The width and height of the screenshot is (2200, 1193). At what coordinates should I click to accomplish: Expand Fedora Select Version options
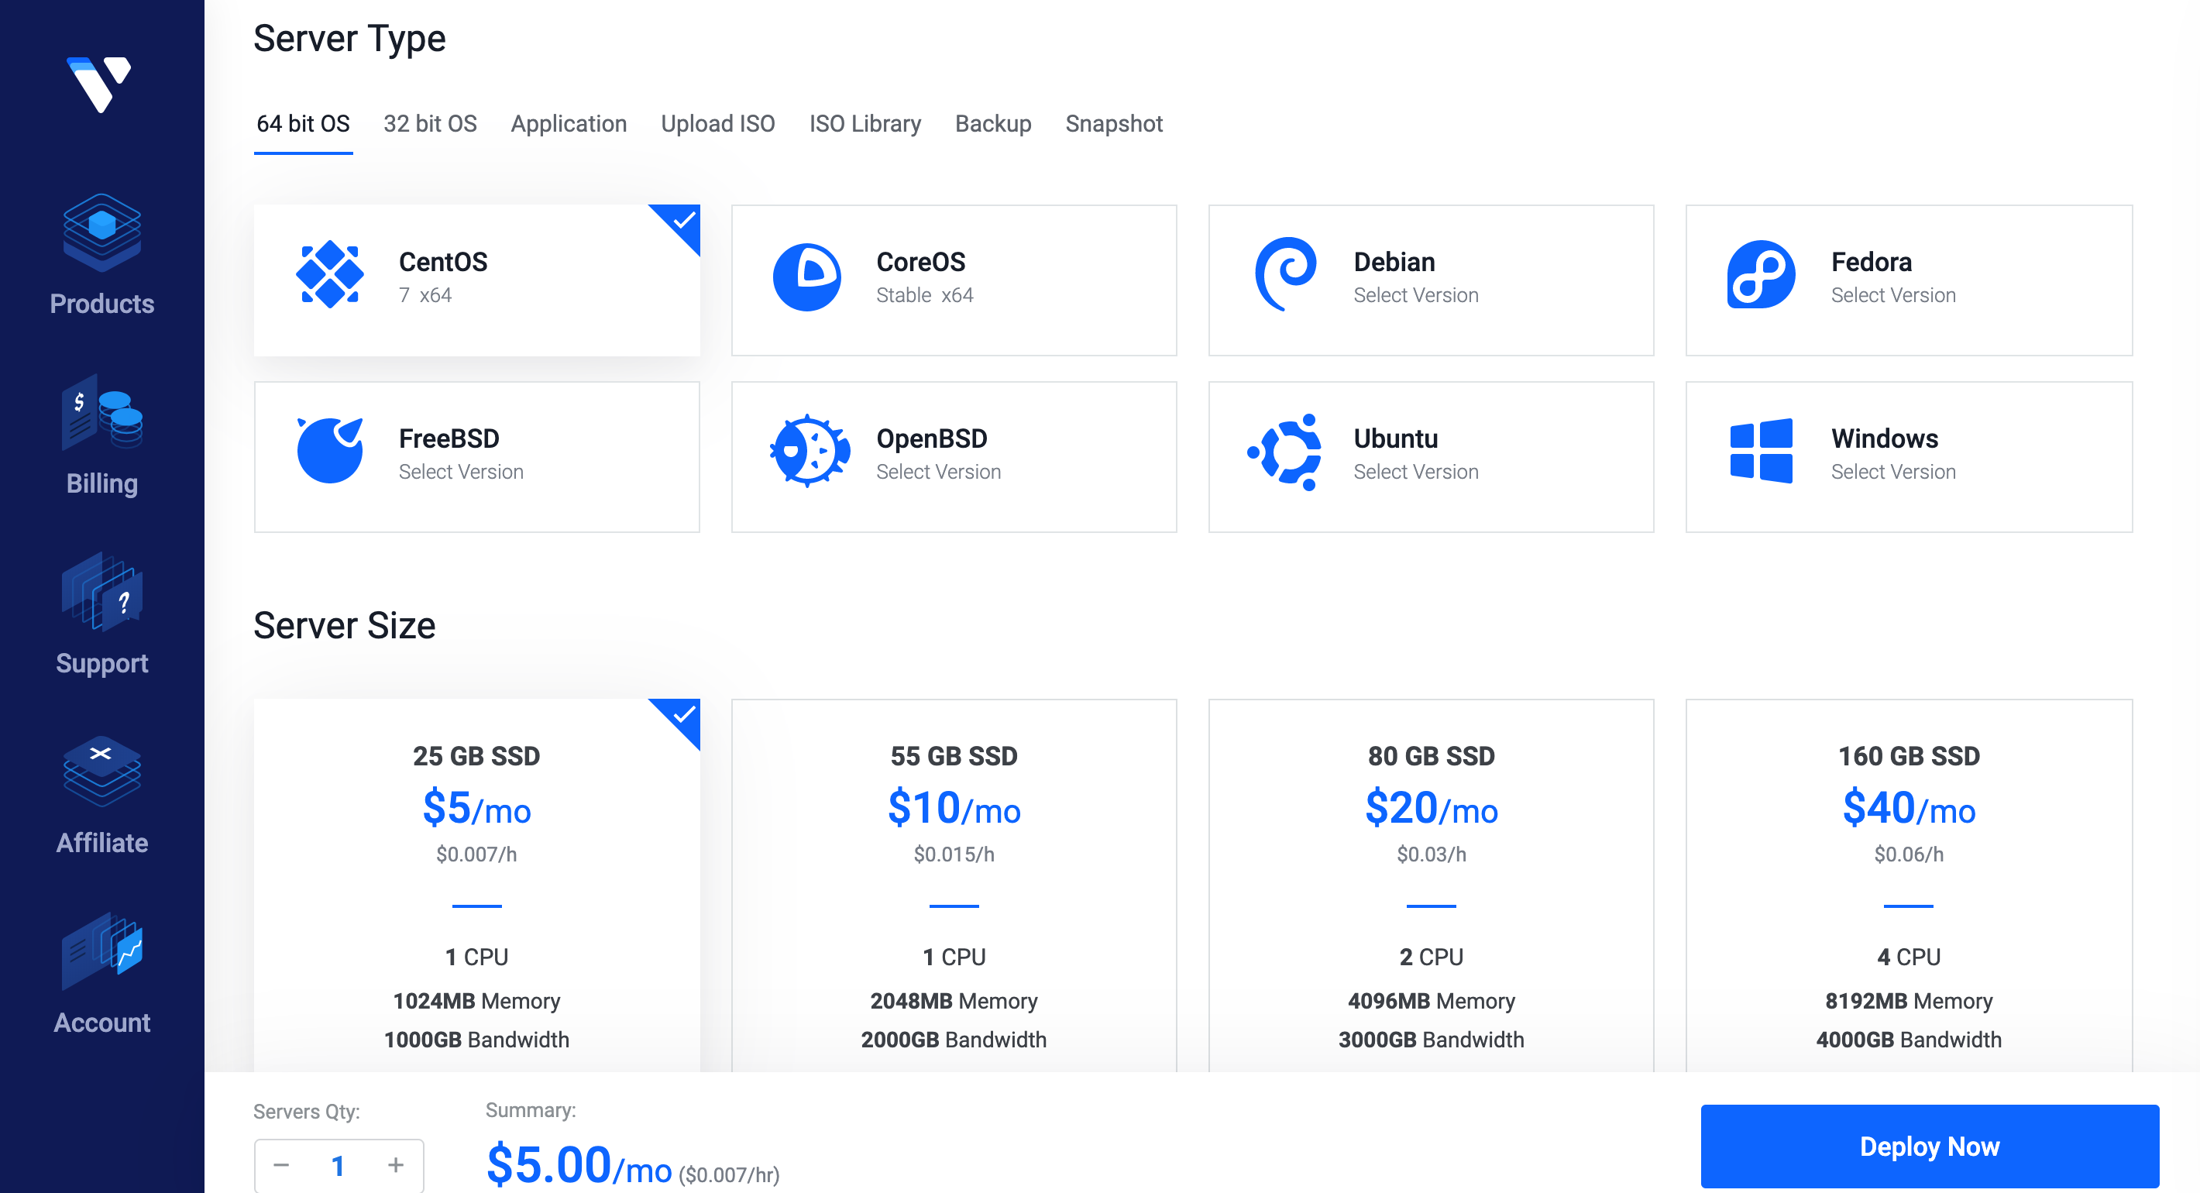coord(1892,295)
